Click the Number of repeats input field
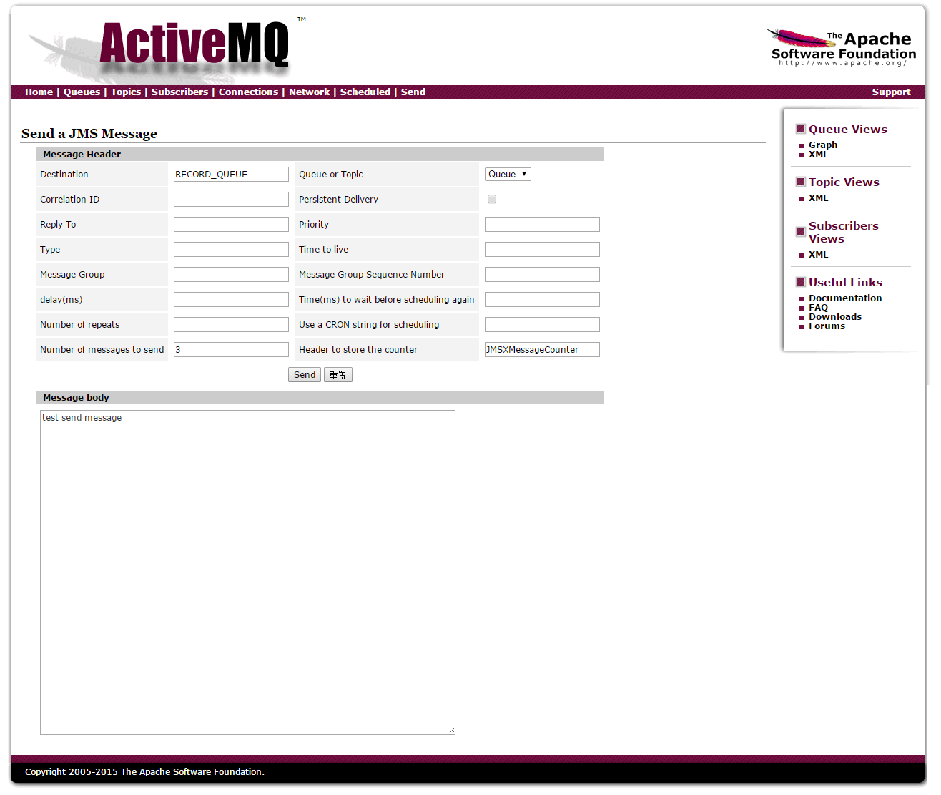Viewport: 941px width, 795px height. 231,324
